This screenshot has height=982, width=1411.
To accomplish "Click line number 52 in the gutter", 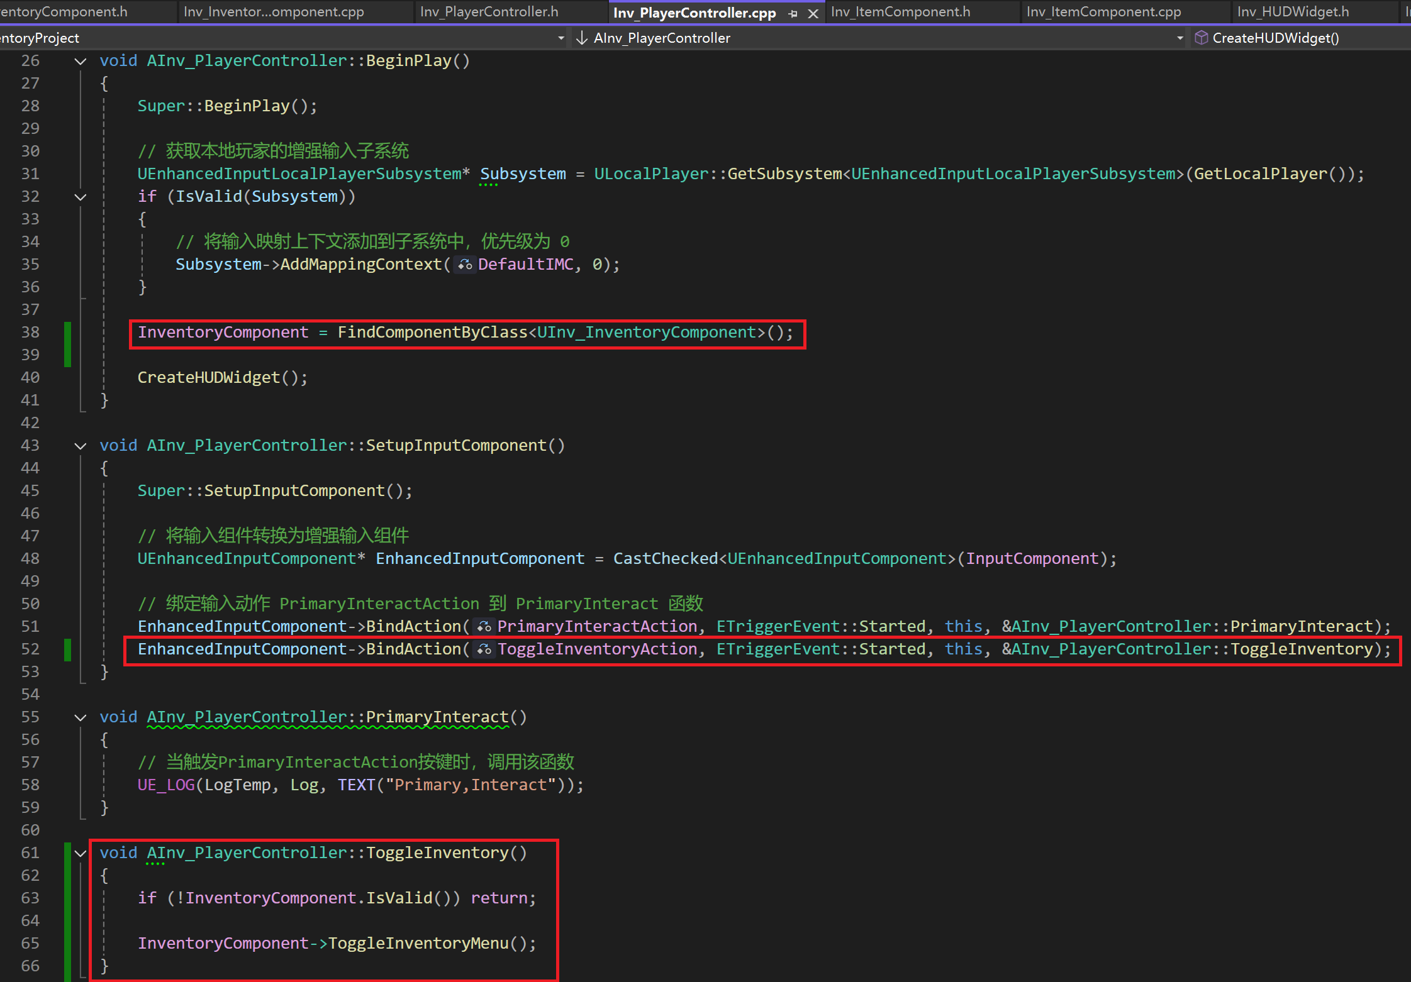I will point(30,649).
